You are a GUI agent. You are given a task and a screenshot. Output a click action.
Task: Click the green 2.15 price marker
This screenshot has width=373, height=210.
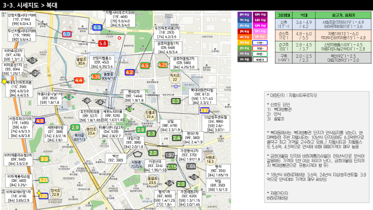tap(172, 167)
